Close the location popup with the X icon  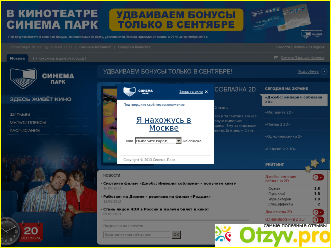[x=206, y=92]
